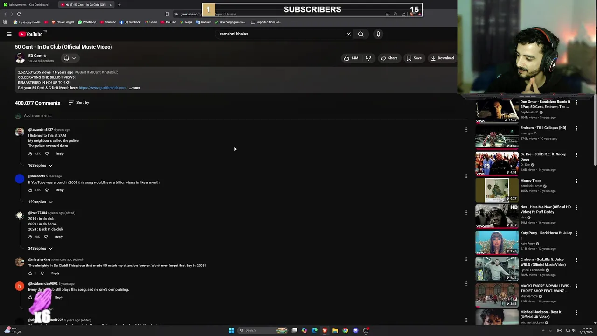The width and height of the screenshot is (597, 336).
Task: Open the Maps bookmark
Action: coord(186,22)
